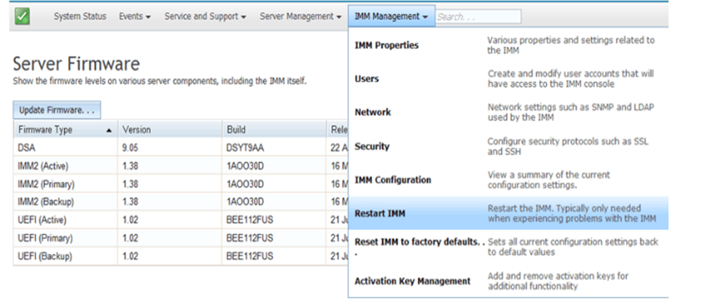Open the Users menu entry
709x299 pixels.
[508, 79]
